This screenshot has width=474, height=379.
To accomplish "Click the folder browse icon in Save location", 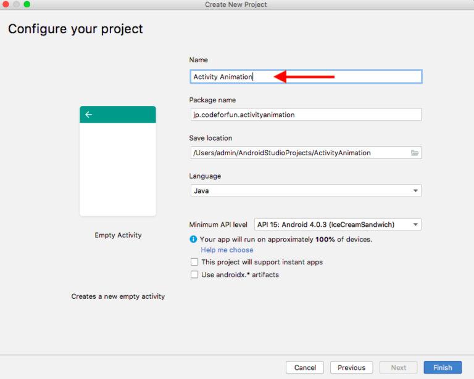I will (415, 153).
